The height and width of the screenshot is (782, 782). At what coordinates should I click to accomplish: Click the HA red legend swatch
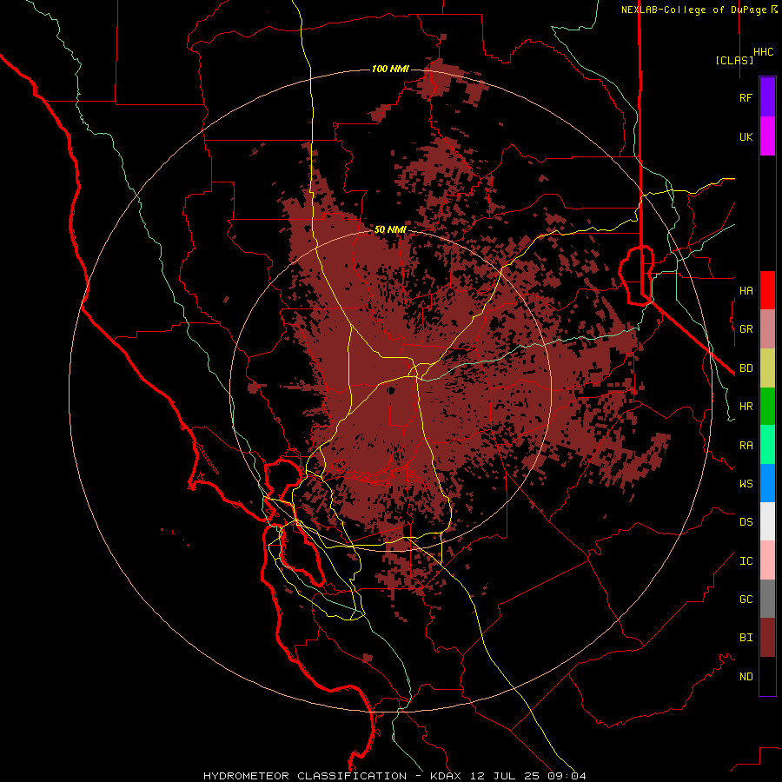coord(767,290)
